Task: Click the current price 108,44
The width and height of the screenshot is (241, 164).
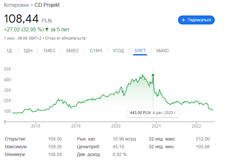Action: point(21,19)
